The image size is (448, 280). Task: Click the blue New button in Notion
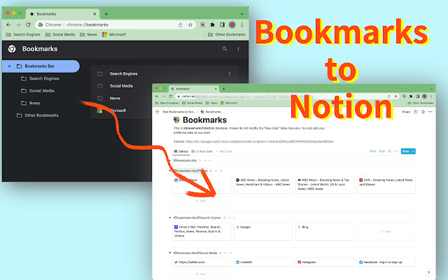(x=406, y=151)
